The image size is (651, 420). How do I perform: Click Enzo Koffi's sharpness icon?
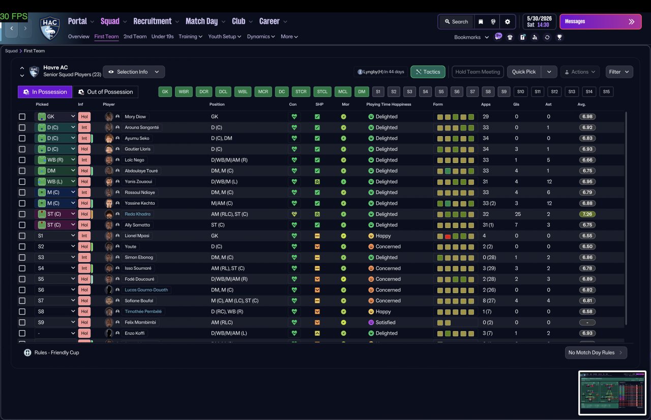coord(317,333)
